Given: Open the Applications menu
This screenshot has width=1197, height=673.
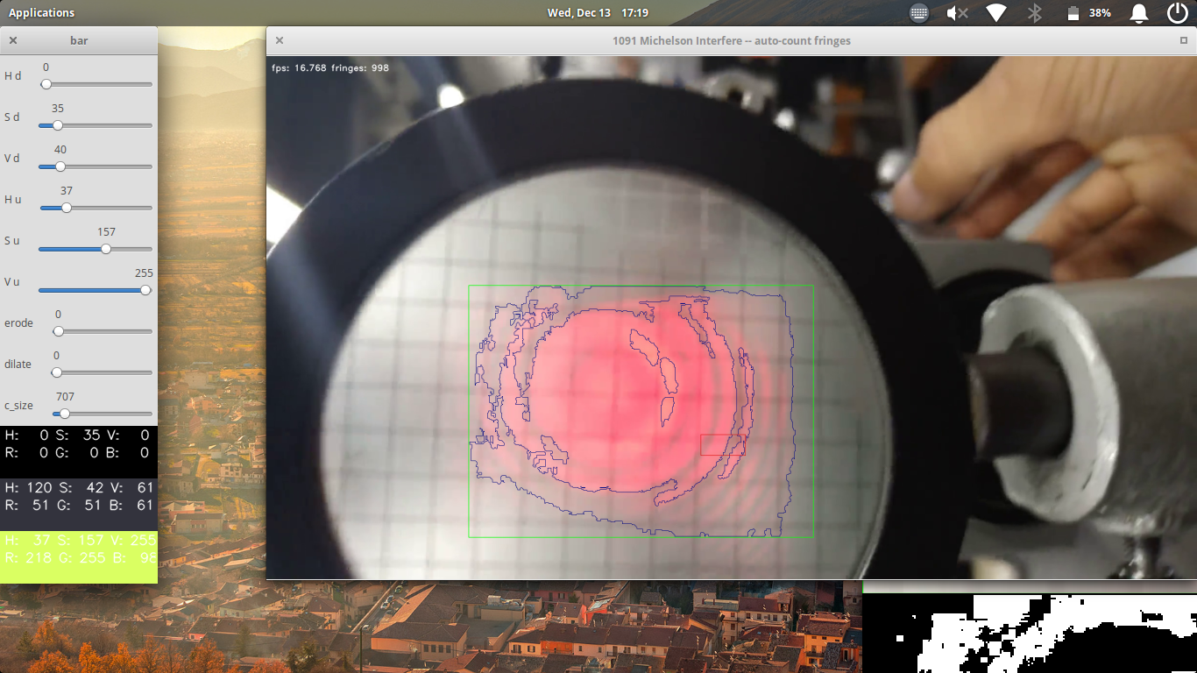Looking at the screenshot, I should click(x=41, y=12).
